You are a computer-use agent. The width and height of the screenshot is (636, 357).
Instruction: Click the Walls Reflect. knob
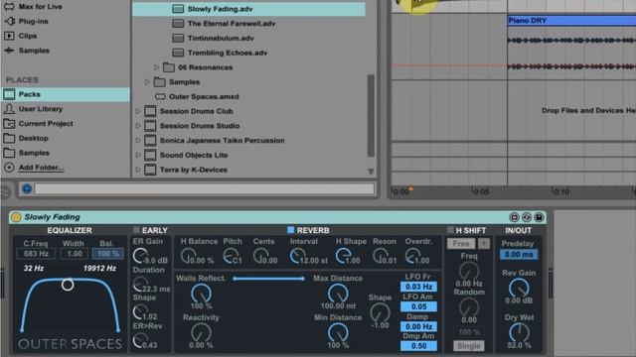(x=201, y=294)
